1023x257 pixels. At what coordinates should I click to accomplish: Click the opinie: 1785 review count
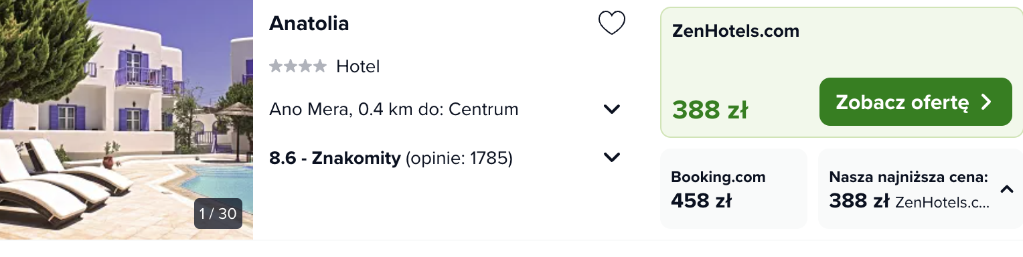tap(459, 159)
